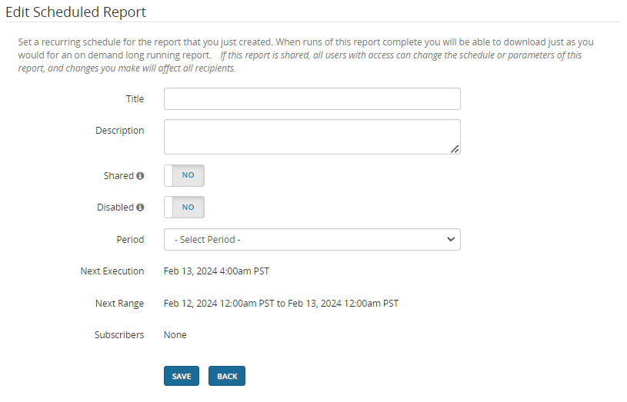627x402 pixels.
Task: Click the Description box resize handle
Action: (455, 149)
